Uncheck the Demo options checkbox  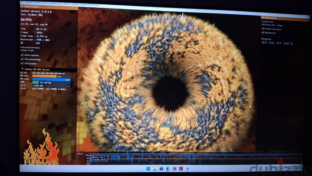pos(22,55)
